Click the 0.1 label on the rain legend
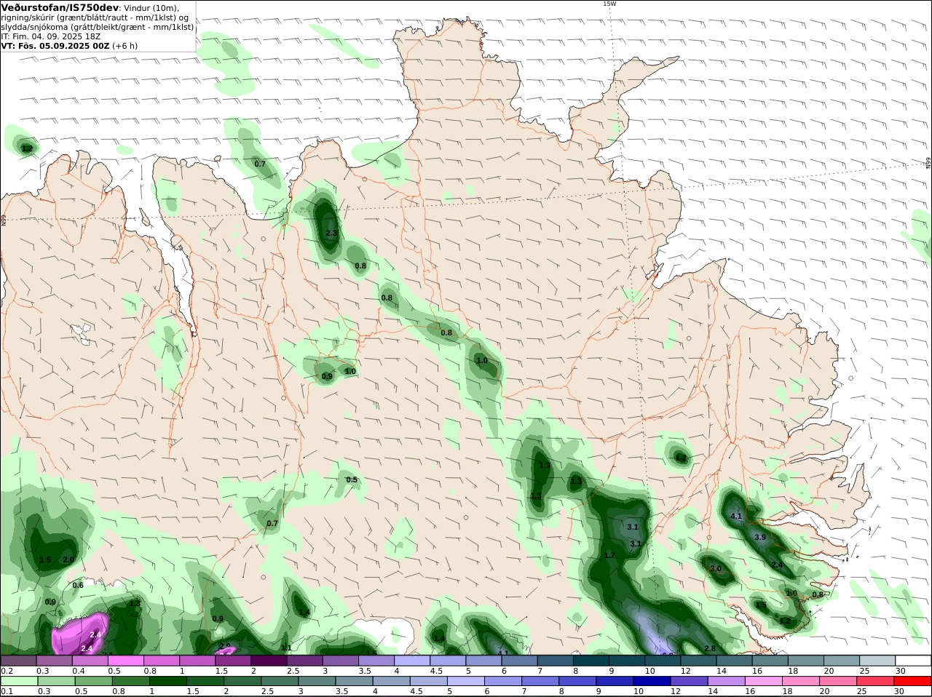932x697 pixels. 7,692
